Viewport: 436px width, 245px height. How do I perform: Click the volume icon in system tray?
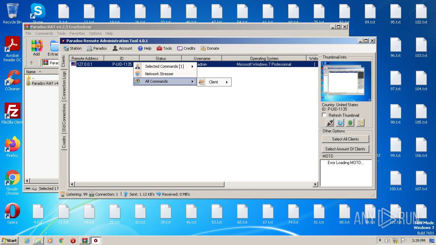click(387, 241)
